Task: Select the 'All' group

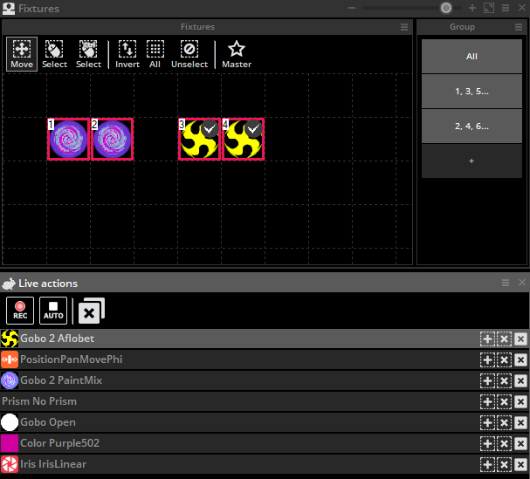Action: [471, 57]
